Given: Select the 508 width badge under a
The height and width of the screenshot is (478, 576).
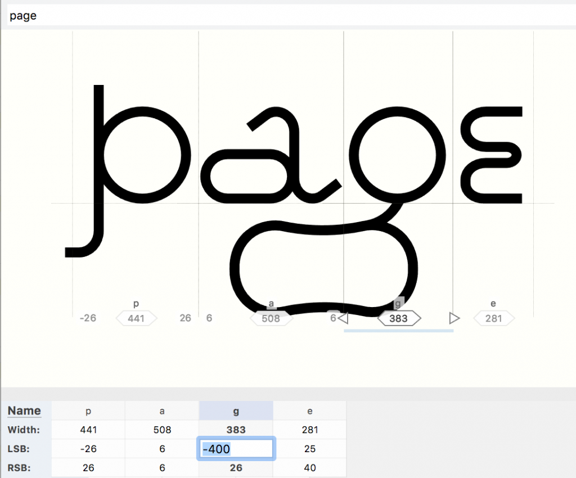Looking at the screenshot, I should point(271,319).
